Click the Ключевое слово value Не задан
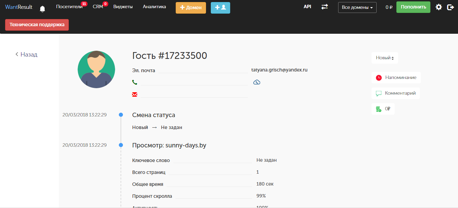The width and height of the screenshot is (458, 208). coord(267,160)
